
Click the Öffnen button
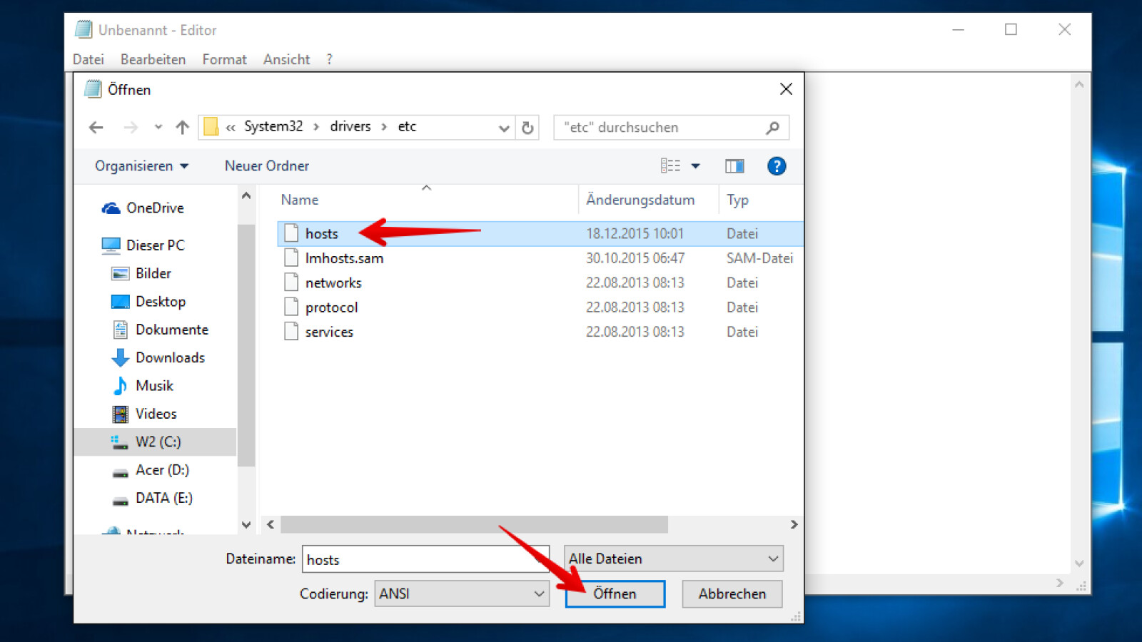coord(615,593)
